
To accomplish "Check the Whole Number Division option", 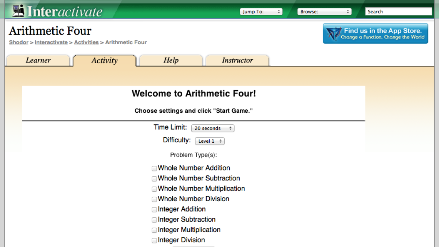I will (x=154, y=199).
